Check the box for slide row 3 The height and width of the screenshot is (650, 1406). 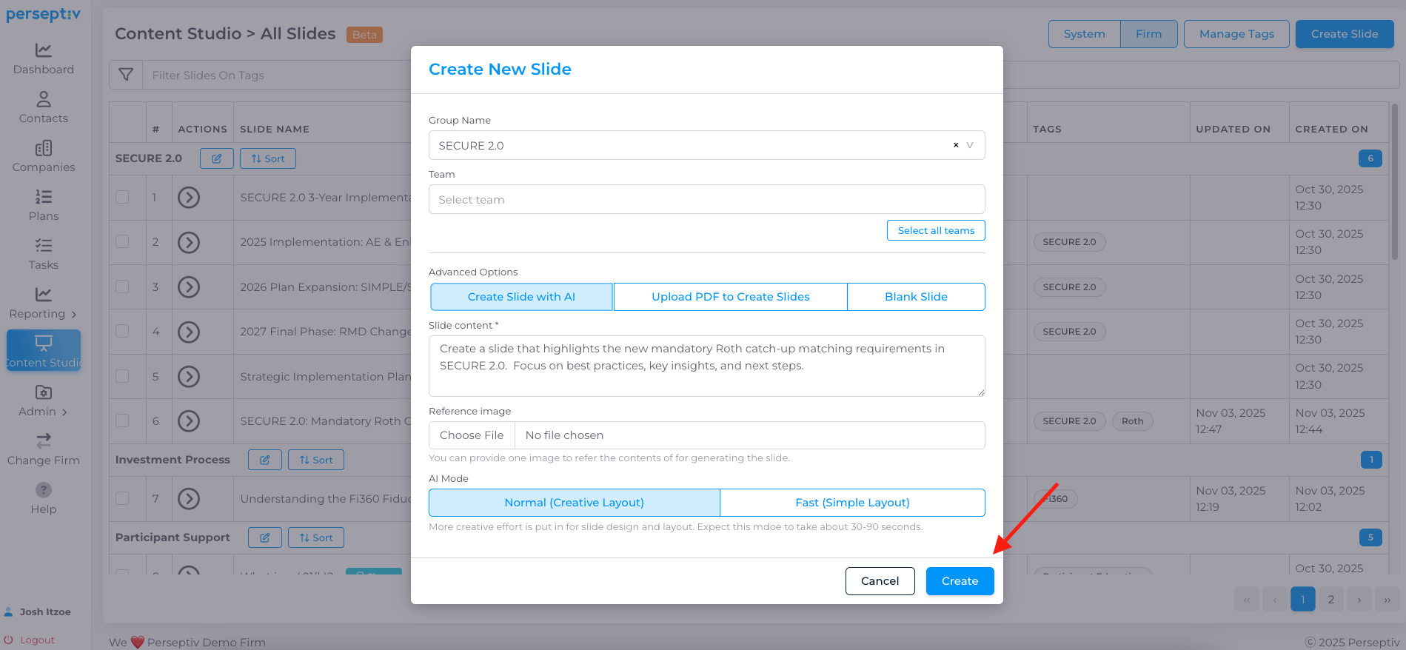click(x=122, y=287)
